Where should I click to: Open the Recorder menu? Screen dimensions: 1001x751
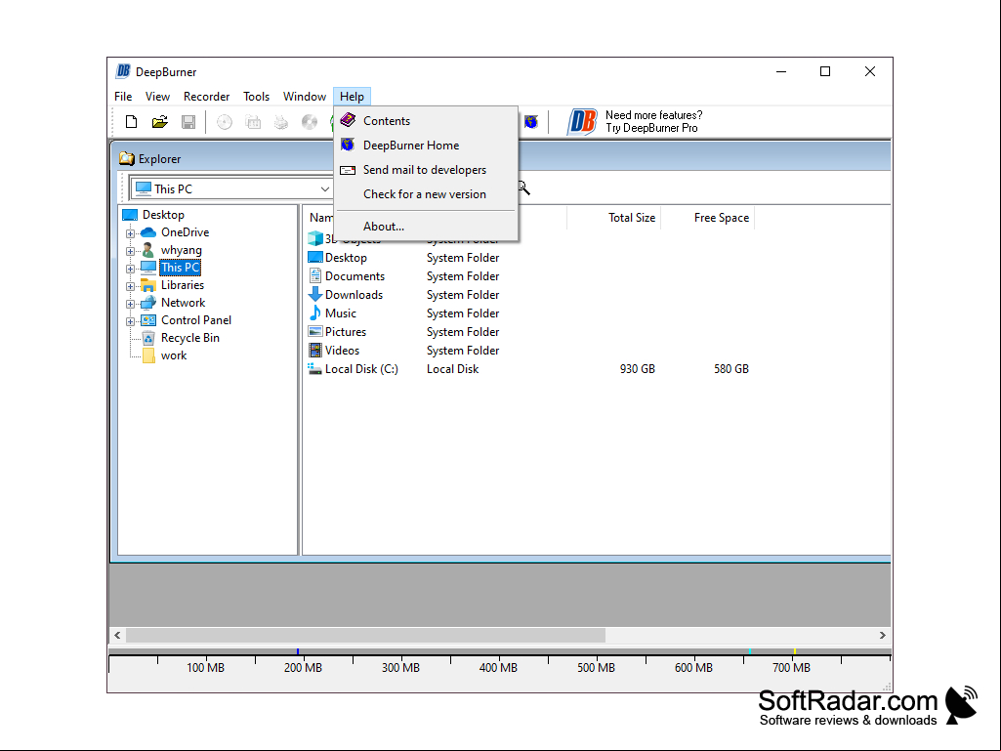[x=206, y=97]
